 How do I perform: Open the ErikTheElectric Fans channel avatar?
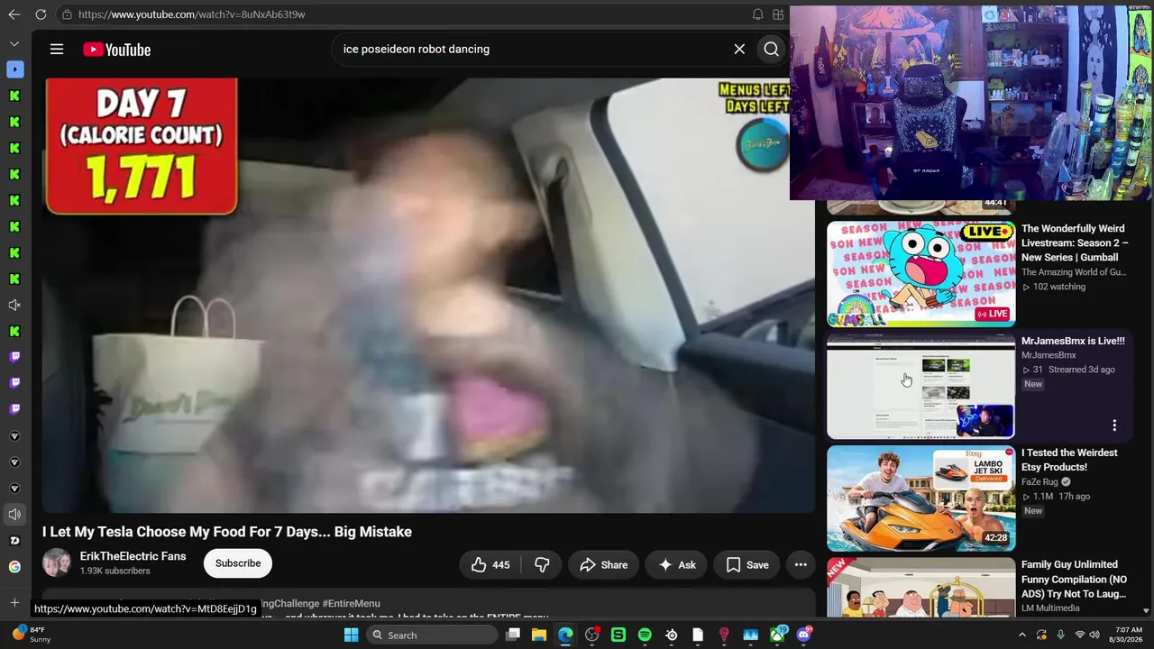pos(57,562)
